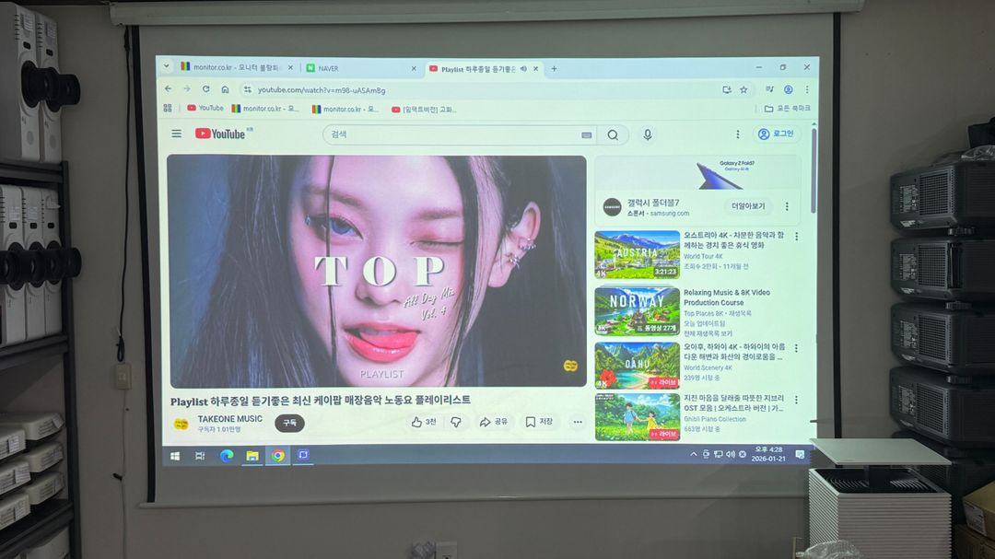Save the playlist with the 저장 icon

tap(535, 422)
